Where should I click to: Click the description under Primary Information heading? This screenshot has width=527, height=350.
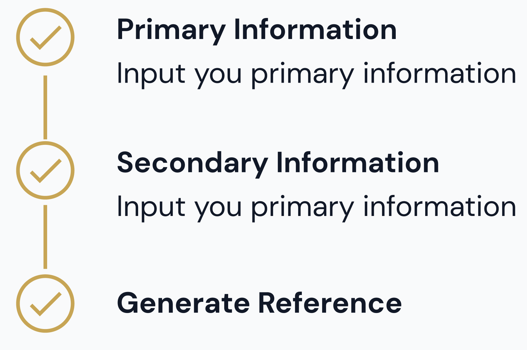316,74
